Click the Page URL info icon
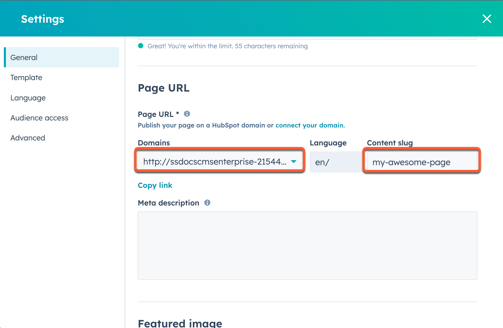The image size is (503, 328). 187,114
